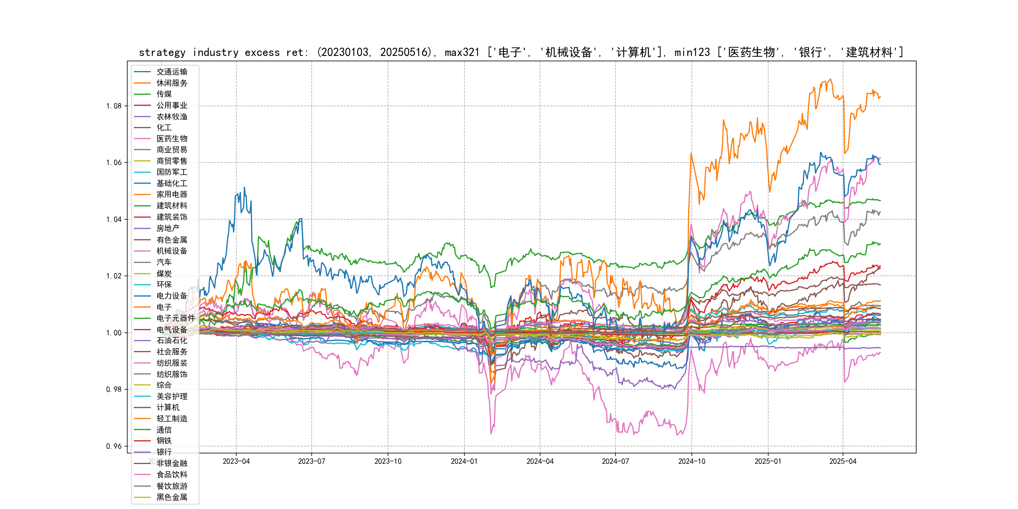Click the gray line swatch beside 汽车
The width and height of the screenshot is (1018, 509).
coord(142,262)
